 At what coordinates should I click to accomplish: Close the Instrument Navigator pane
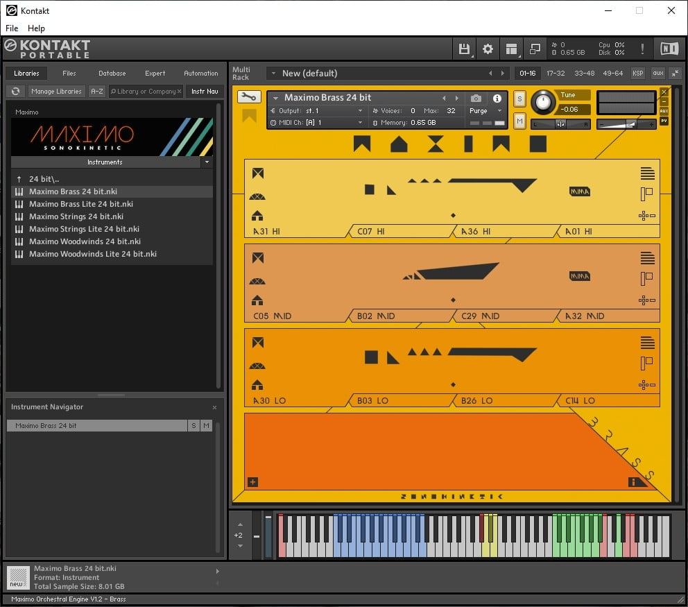(x=214, y=407)
